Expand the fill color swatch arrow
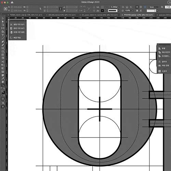This screenshot has width=171, height=171. 105,7
